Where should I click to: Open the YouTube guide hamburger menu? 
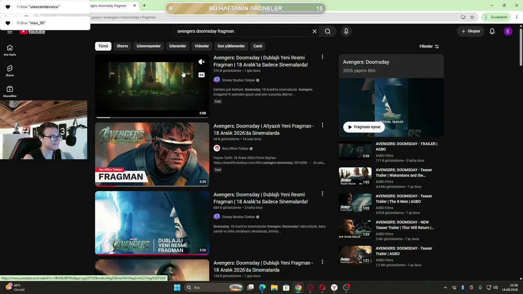pos(9,31)
